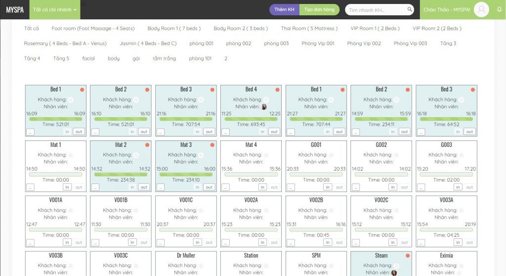Open the more options button on Mat 4
The image size is (506, 276).
click(x=225, y=187)
